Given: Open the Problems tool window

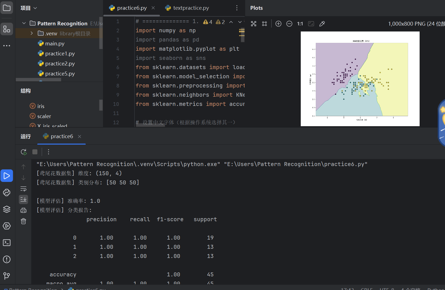Looking at the screenshot, I should pos(7,259).
